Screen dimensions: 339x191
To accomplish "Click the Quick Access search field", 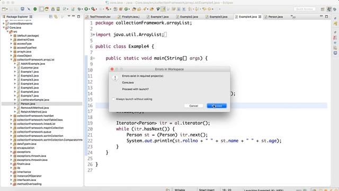I will (x=305, y=9).
